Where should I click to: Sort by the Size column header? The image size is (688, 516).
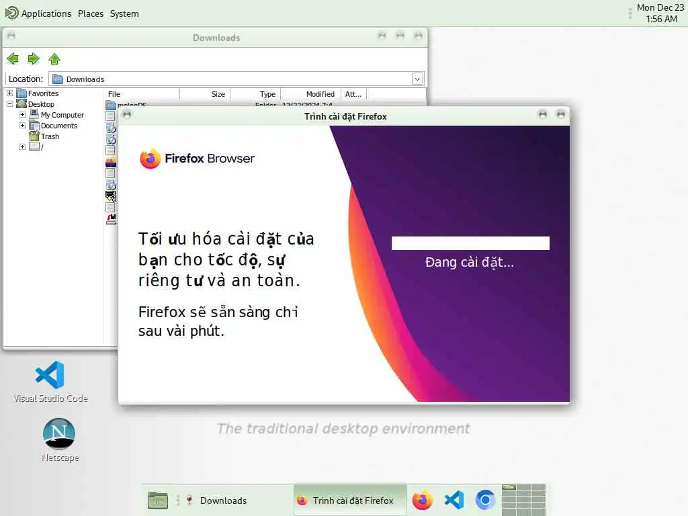pyautogui.click(x=205, y=94)
